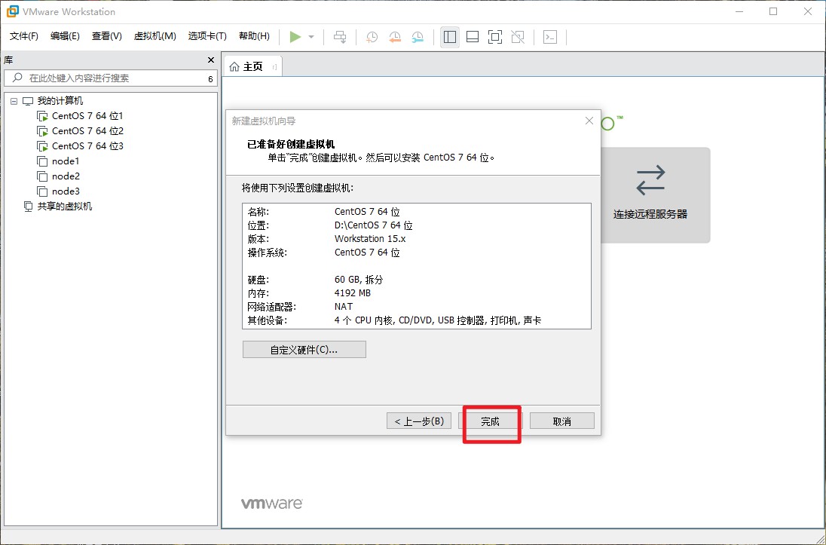Click the NAT network adapter value
The width and height of the screenshot is (826, 545).
click(344, 307)
